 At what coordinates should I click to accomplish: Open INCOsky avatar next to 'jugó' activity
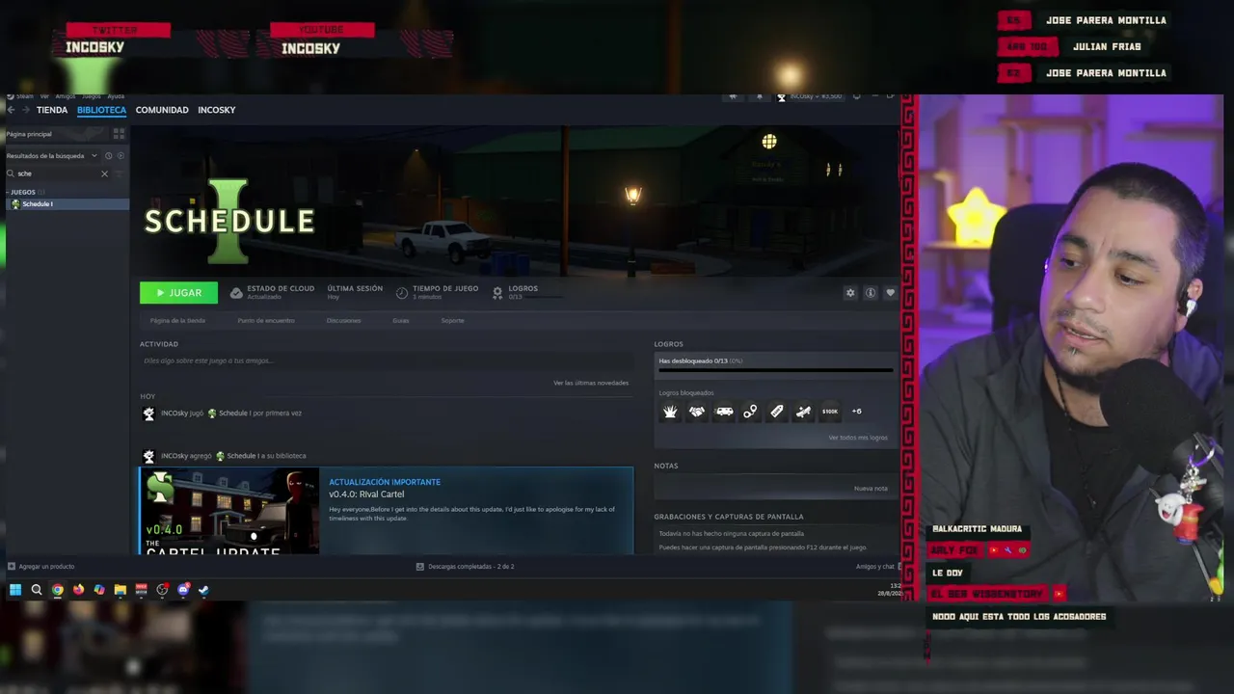(148, 414)
